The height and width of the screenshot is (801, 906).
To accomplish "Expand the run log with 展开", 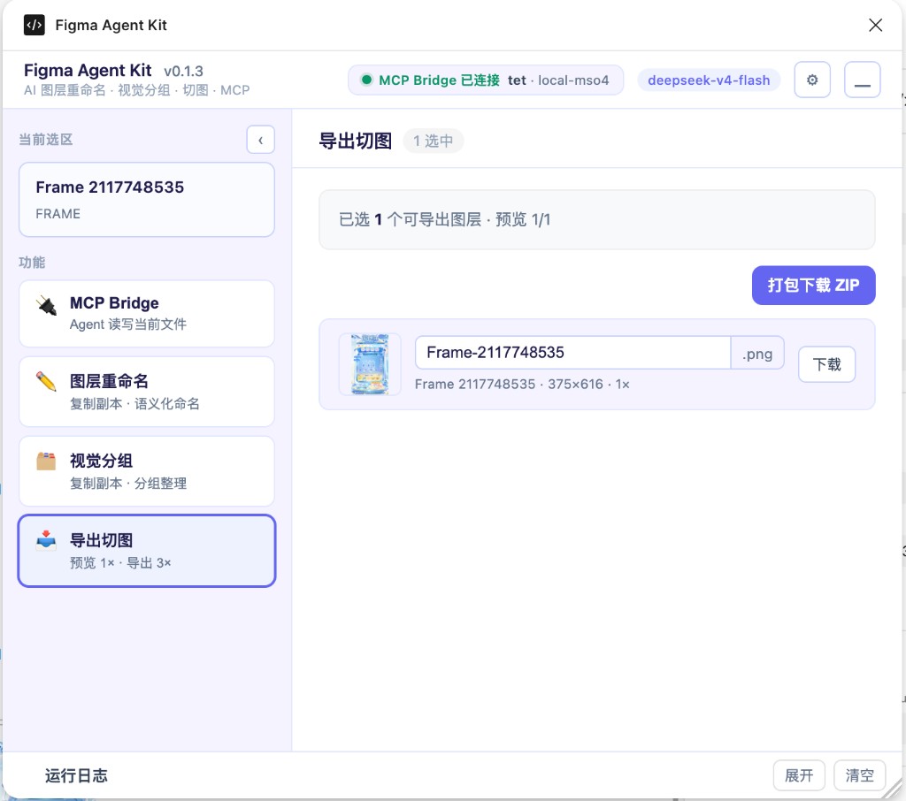I will pyautogui.click(x=799, y=775).
